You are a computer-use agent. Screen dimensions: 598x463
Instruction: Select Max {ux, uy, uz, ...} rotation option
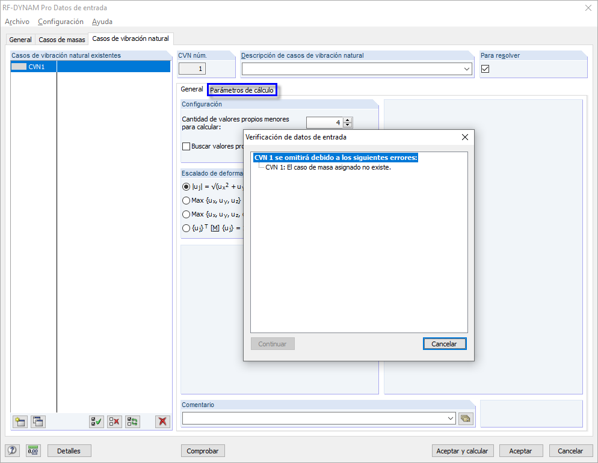pyautogui.click(x=186, y=214)
